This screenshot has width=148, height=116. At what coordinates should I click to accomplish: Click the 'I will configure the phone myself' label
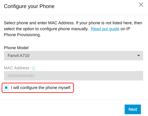(x=41, y=87)
